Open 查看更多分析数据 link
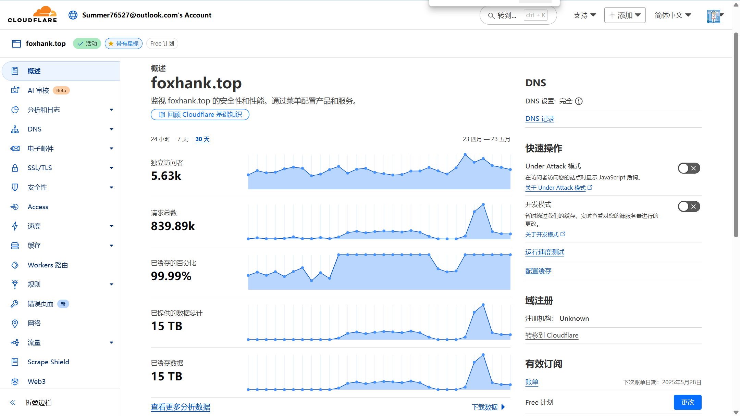This screenshot has width=740, height=416. tap(181, 407)
